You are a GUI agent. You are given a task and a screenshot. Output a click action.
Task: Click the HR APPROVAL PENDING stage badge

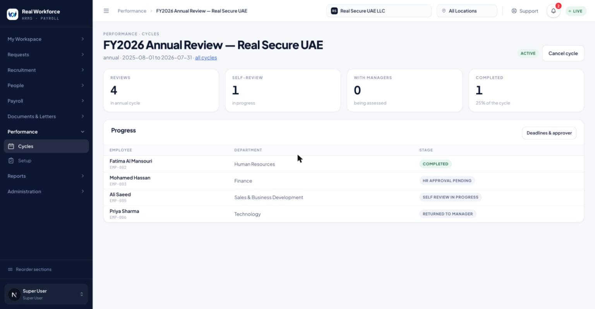click(x=447, y=181)
